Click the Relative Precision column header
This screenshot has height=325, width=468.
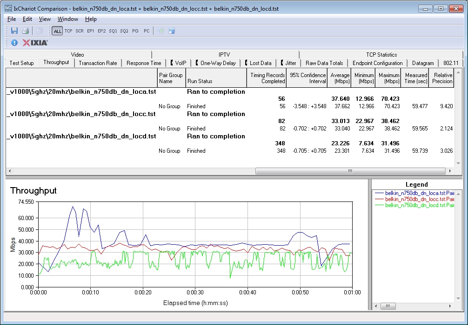click(x=441, y=78)
